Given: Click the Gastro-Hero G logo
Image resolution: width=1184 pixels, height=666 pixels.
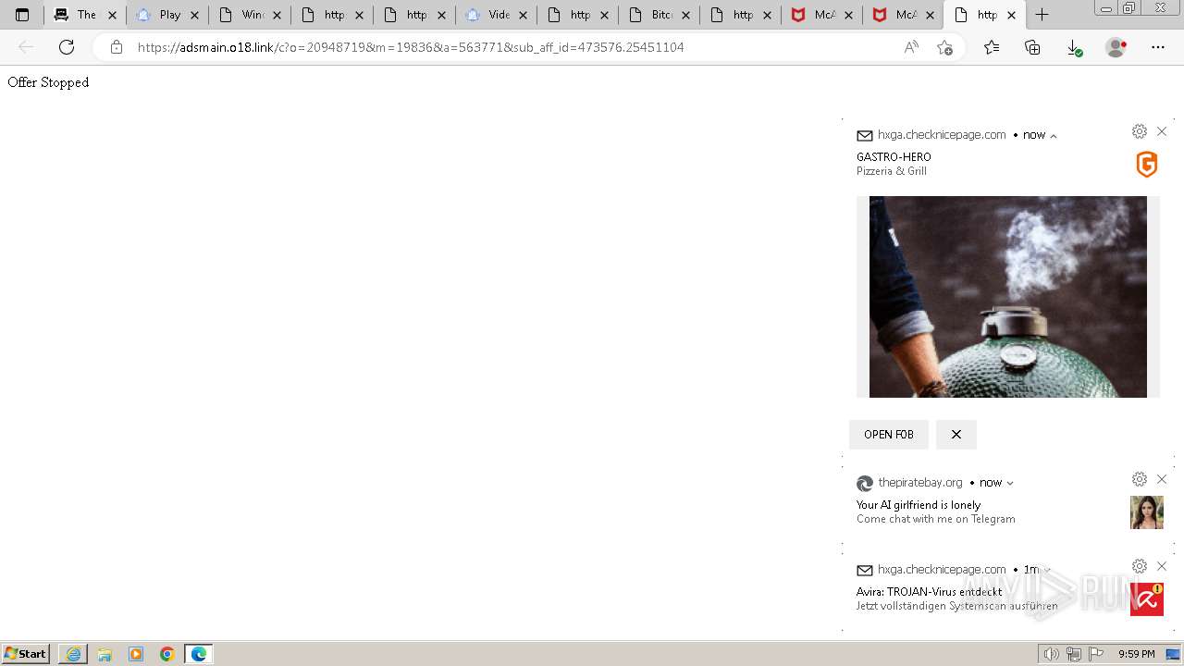Looking at the screenshot, I should point(1147,165).
